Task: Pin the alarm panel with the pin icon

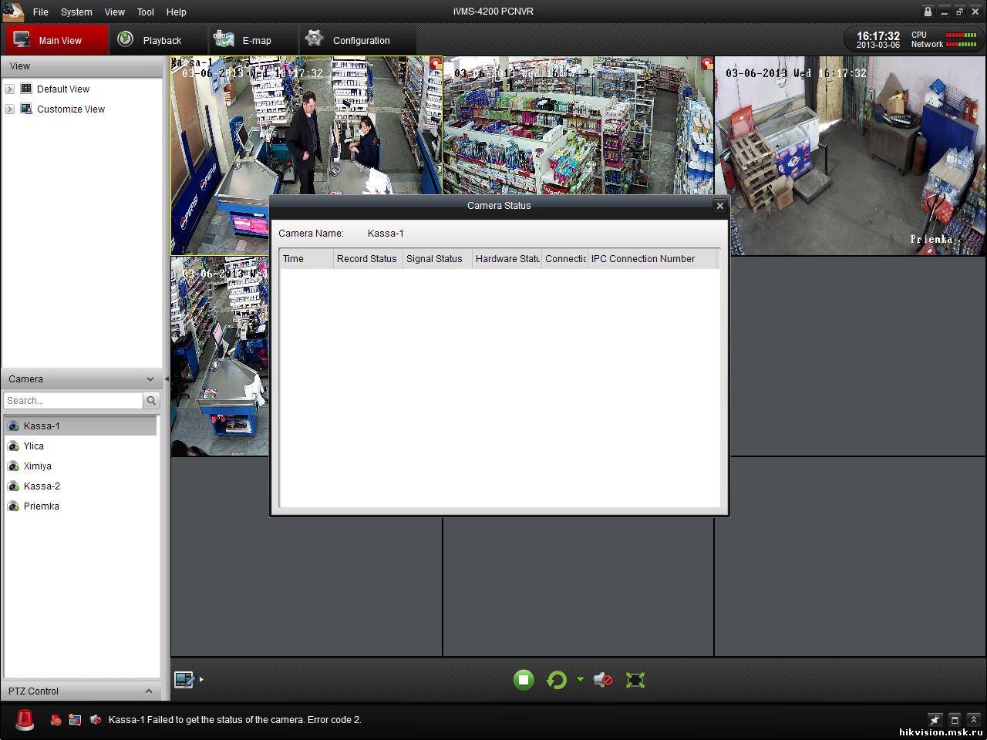Action: tap(935, 720)
